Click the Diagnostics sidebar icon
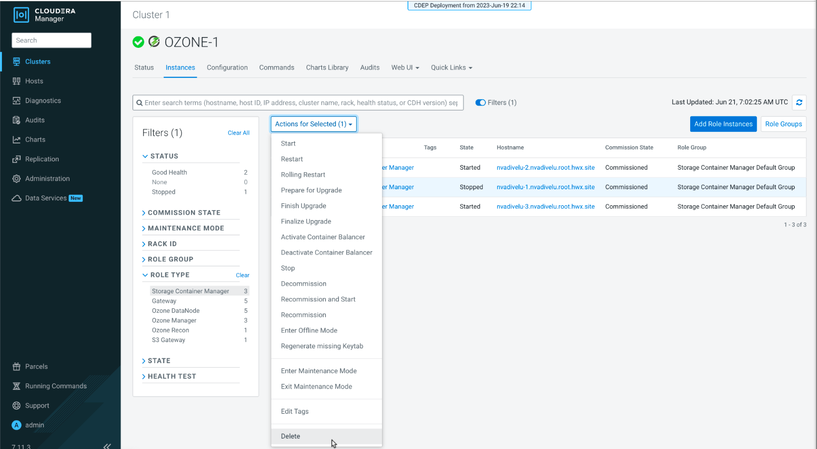The width and height of the screenshot is (817, 449). [x=16, y=101]
